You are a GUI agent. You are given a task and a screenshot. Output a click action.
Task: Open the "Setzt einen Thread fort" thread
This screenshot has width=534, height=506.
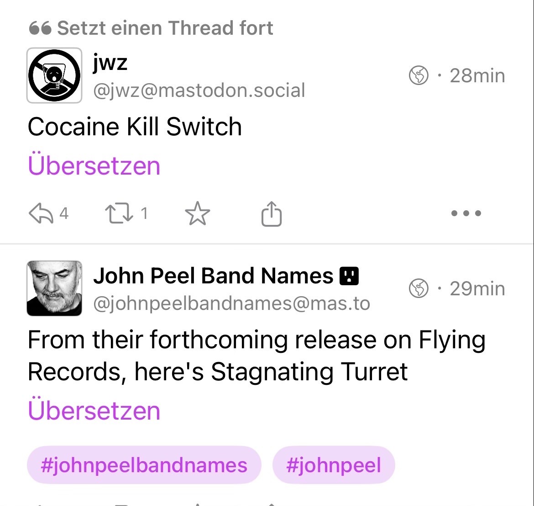165,28
